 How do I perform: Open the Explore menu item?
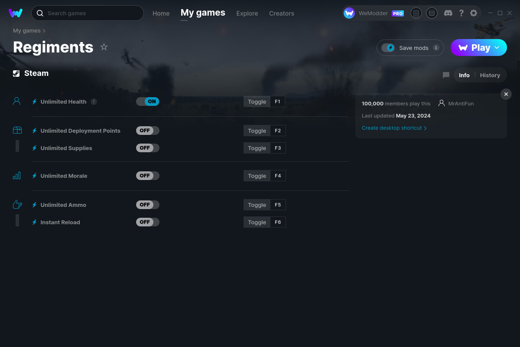point(247,13)
